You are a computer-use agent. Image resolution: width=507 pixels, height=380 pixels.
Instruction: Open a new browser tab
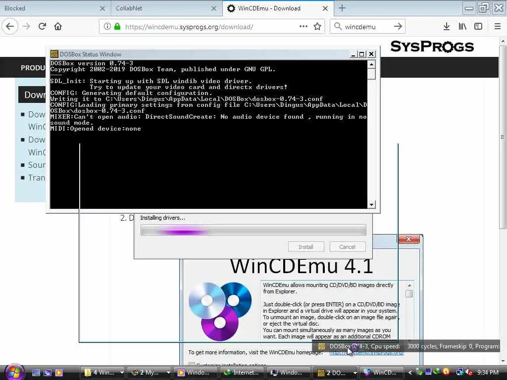pos(342,8)
